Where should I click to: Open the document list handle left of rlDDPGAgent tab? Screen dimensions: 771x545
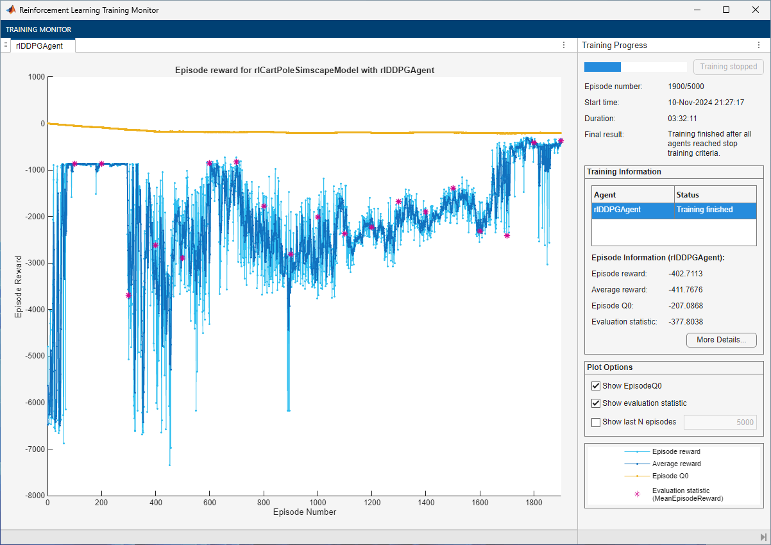(6, 45)
